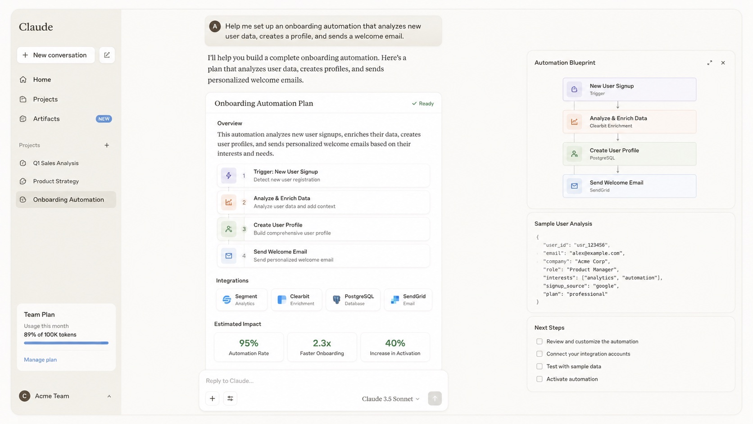753x424 pixels.
Task: Click the attachment plus icon in reply box
Action: [x=212, y=398]
